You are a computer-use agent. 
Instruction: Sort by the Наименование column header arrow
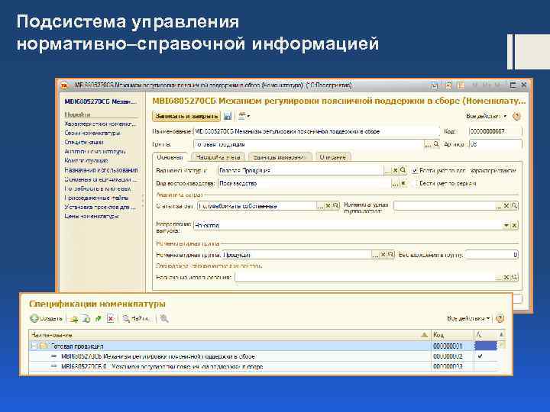pyautogui.click(x=424, y=335)
